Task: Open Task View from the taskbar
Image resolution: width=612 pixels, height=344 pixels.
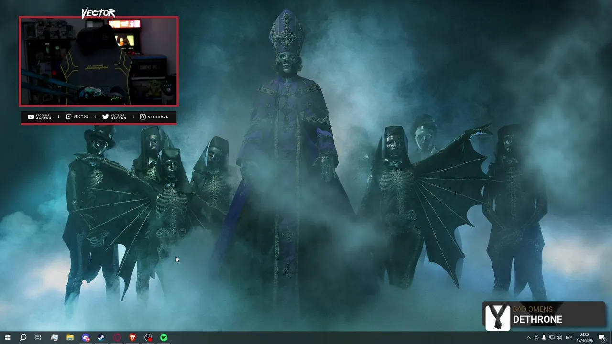Action: pos(38,338)
